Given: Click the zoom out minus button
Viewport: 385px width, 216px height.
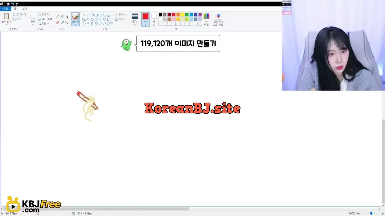Looking at the screenshot, I should (358, 213).
